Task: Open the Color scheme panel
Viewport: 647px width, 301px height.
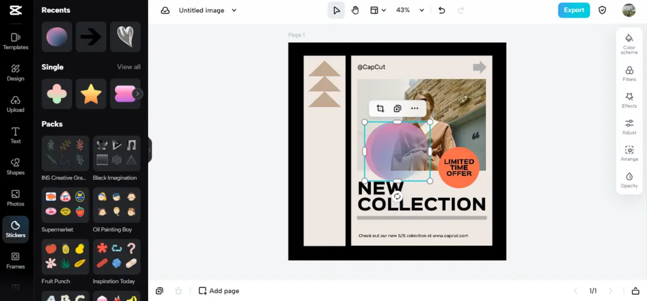Action: 629,44
